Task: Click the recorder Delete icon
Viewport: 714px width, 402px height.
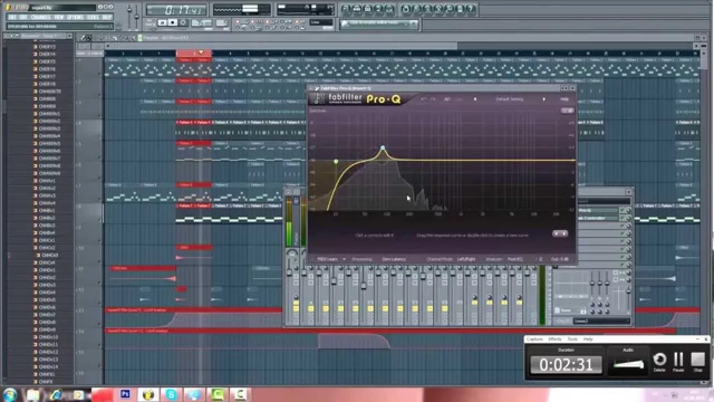Action: pyautogui.click(x=659, y=360)
